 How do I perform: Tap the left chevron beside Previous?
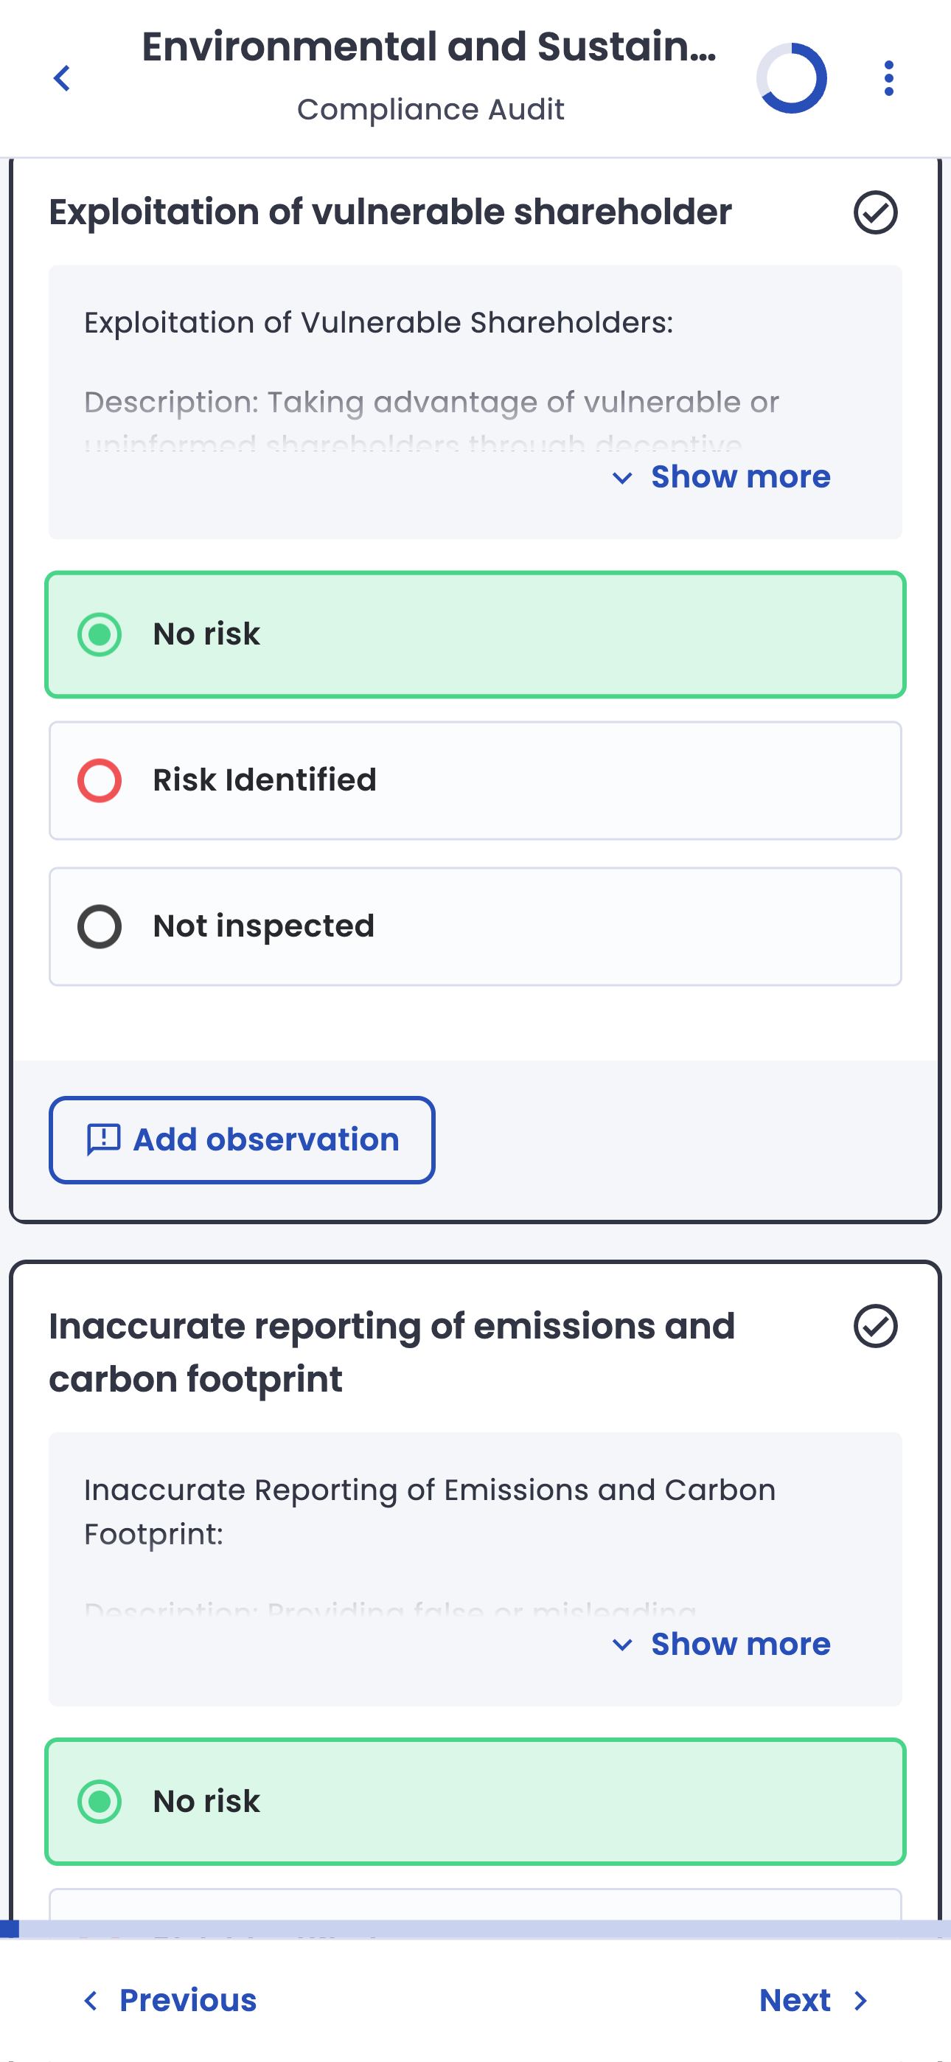[91, 2000]
